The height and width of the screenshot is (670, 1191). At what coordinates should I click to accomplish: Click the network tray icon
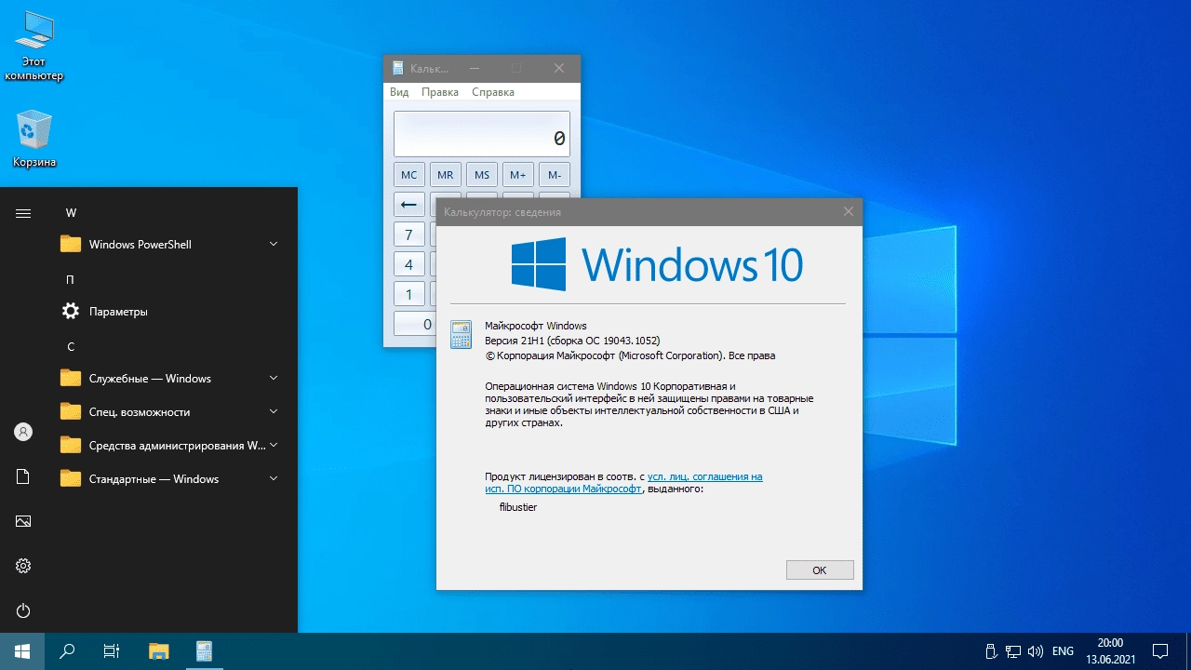[x=1013, y=650]
